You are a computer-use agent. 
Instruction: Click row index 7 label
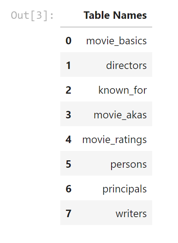point(68,214)
